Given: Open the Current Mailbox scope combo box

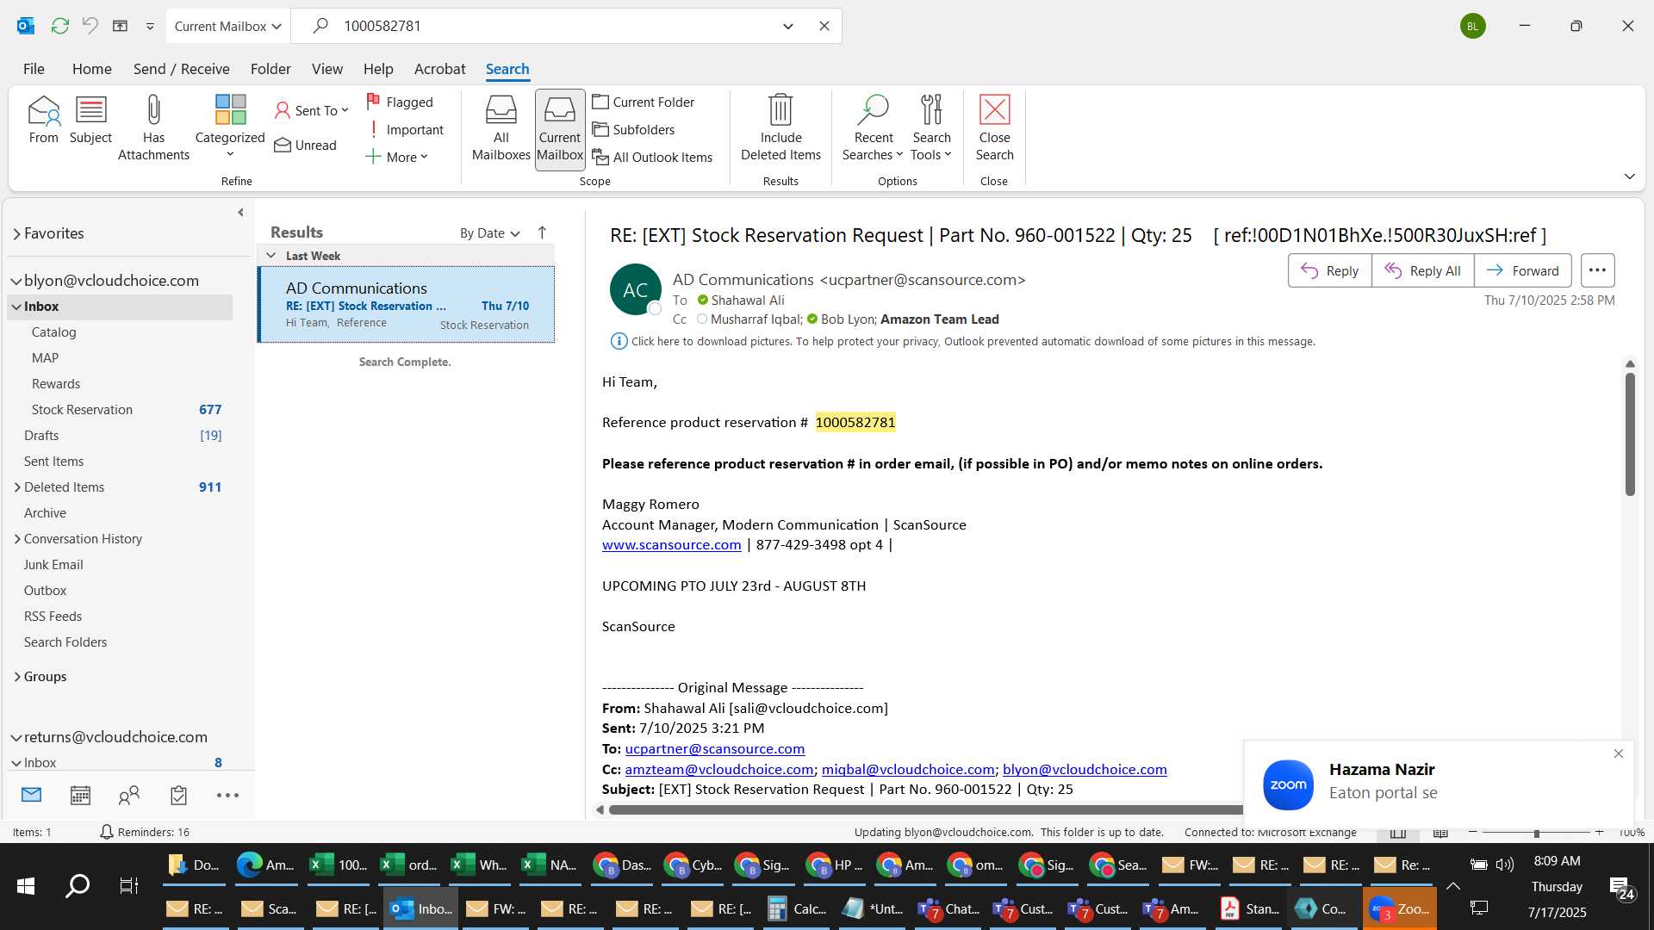Looking at the screenshot, I should coord(227,26).
